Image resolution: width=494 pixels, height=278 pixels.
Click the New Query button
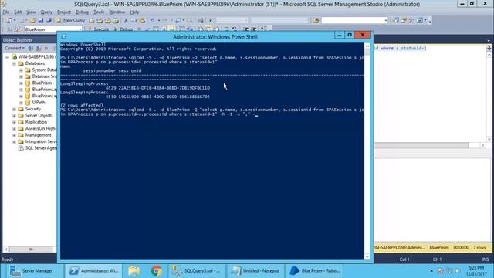pos(70,21)
